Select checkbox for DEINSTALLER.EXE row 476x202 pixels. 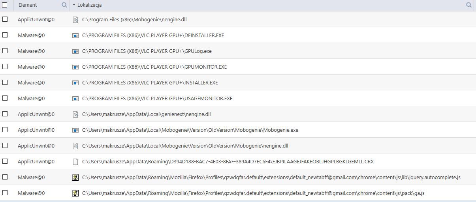(5, 35)
